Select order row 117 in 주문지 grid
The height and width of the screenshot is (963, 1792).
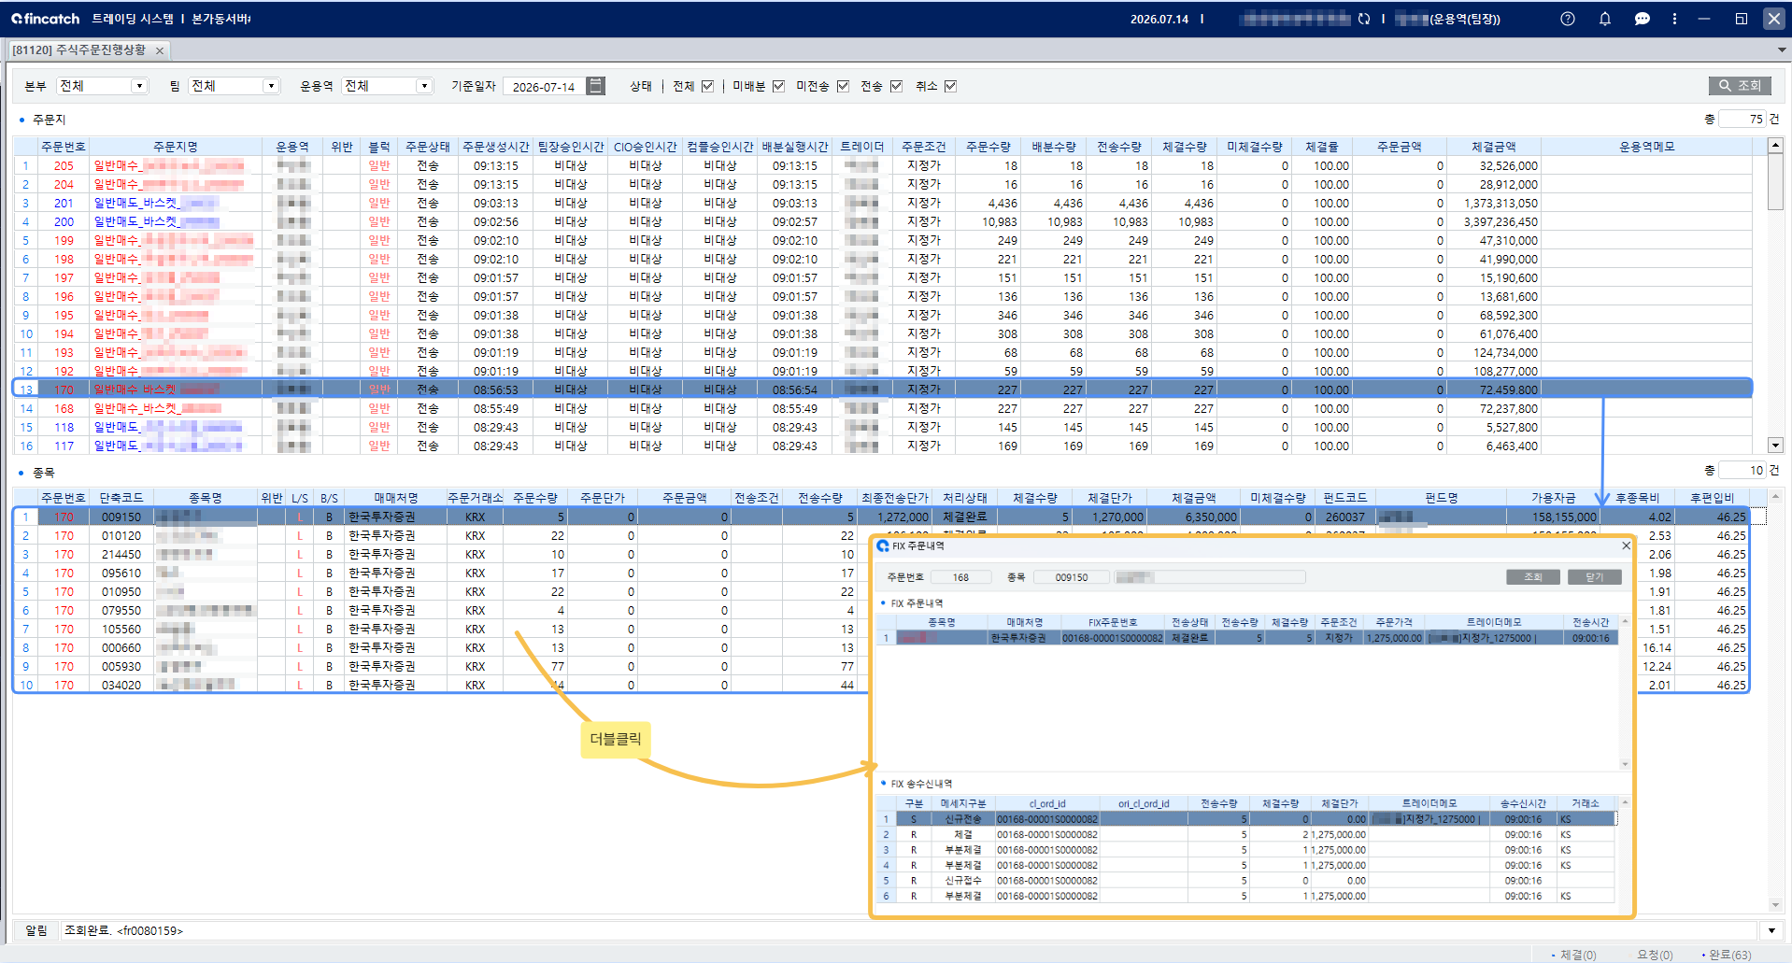(x=883, y=446)
